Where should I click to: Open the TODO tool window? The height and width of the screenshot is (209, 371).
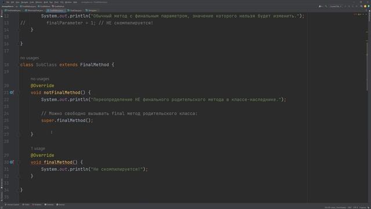[x=26, y=204]
